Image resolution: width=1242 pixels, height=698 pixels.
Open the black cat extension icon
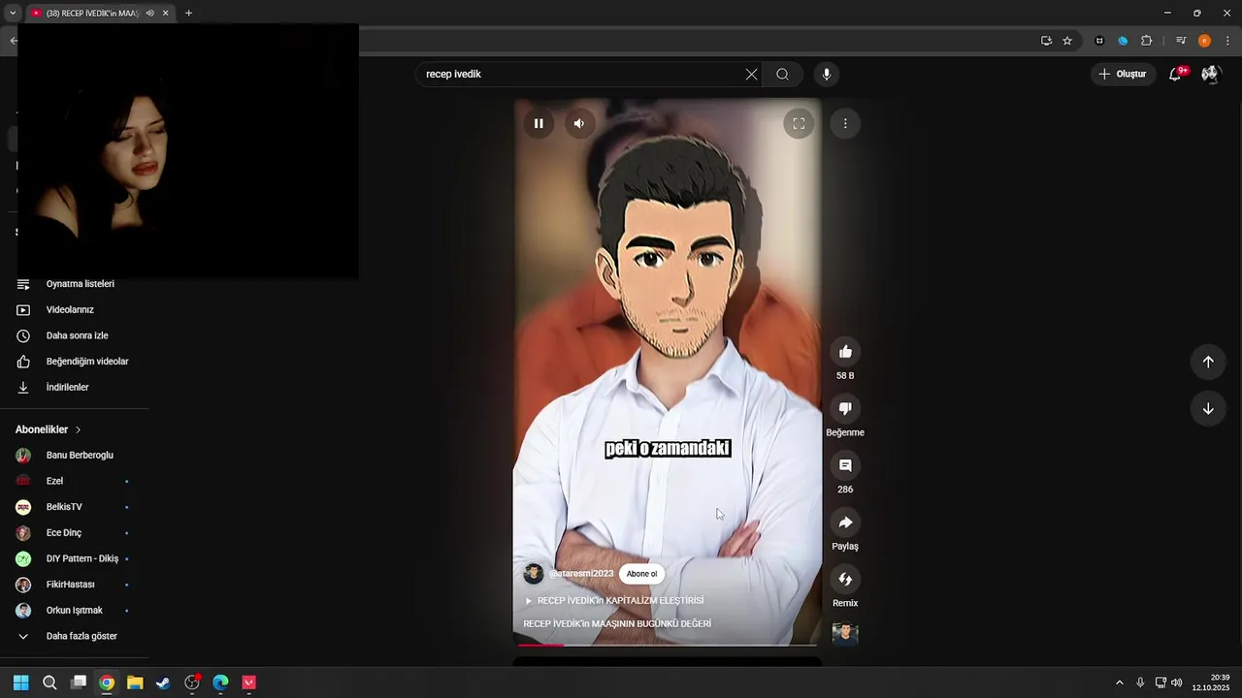1099,41
